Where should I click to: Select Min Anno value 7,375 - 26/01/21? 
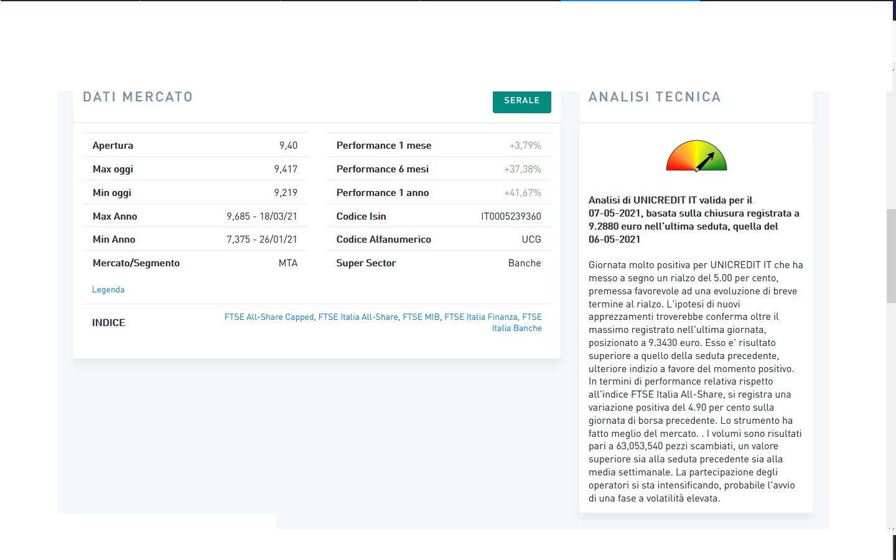(x=262, y=240)
